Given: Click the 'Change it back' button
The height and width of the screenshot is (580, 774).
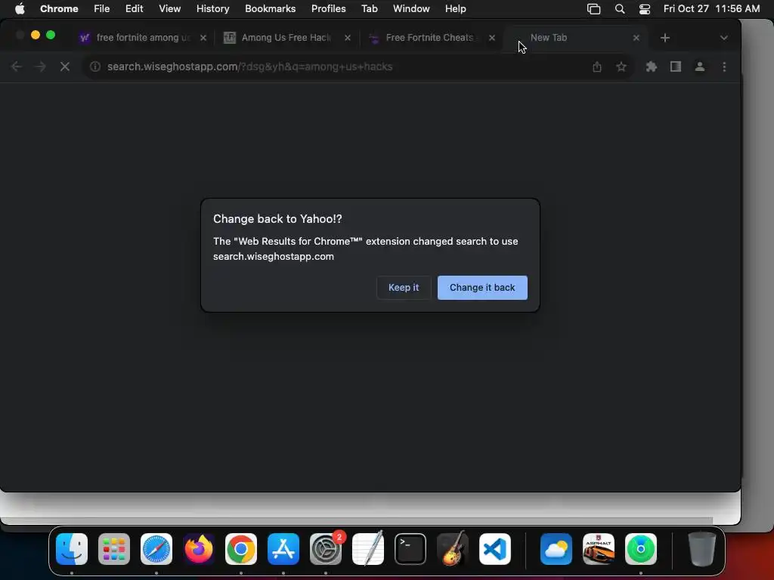Looking at the screenshot, I should (482, 288).
